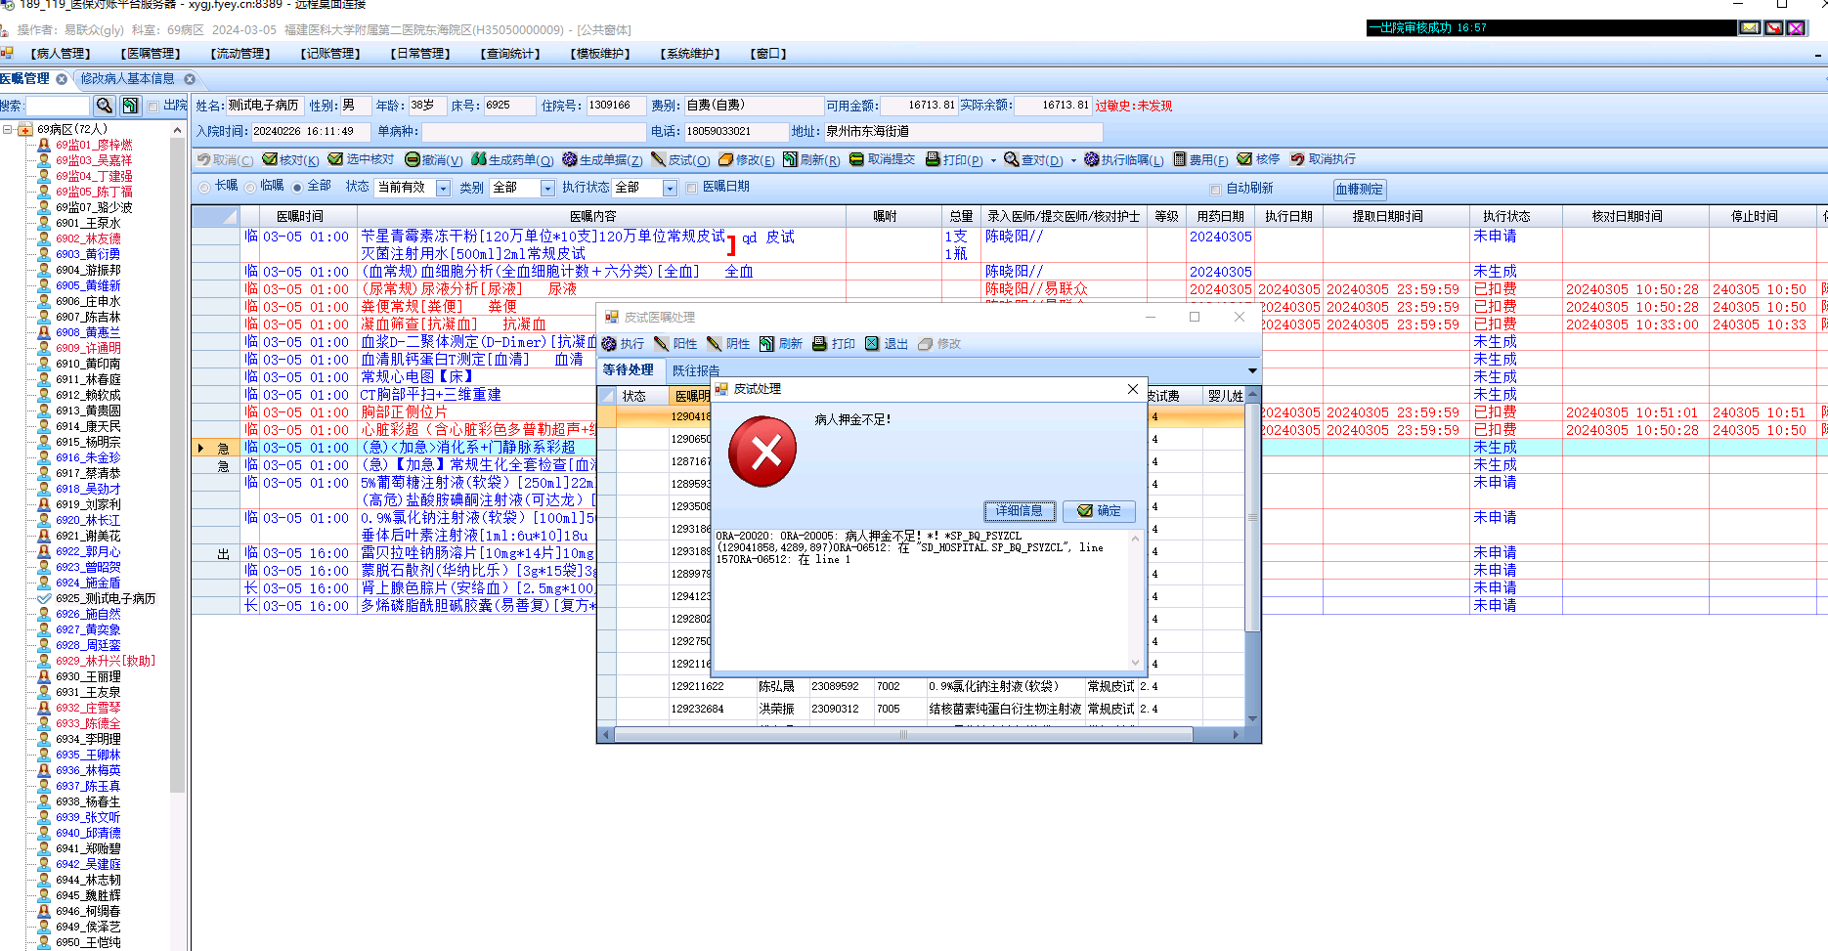Click 阳性 positive icon in skin test window
This screenshot has width=1828, height=951.
click(x=662, y=344)
